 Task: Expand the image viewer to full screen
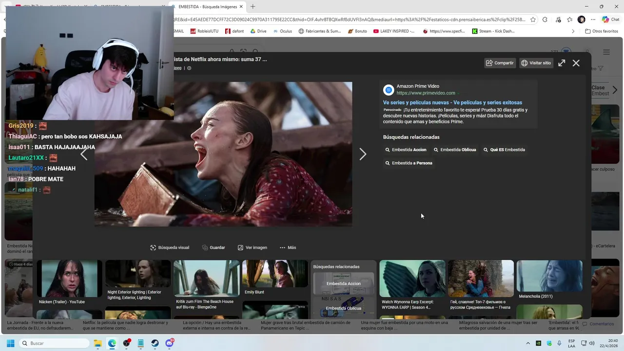(562, 63)
